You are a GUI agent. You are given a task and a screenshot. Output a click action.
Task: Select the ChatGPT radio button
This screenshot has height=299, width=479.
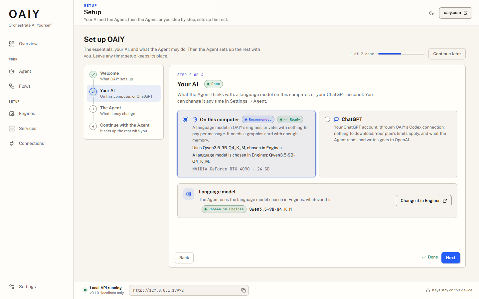tap(327, 119)
